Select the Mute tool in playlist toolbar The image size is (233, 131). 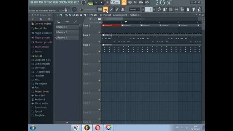(x=77, y=15)
